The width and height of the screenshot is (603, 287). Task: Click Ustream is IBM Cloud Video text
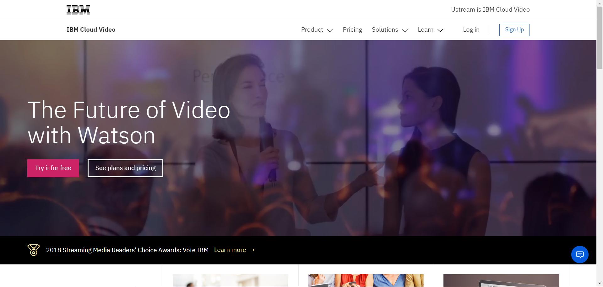coord(490,10)
